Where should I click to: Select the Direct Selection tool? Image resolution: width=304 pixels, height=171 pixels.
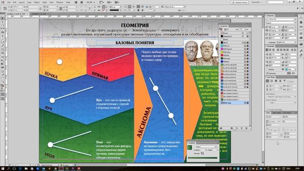coord(2,22)
